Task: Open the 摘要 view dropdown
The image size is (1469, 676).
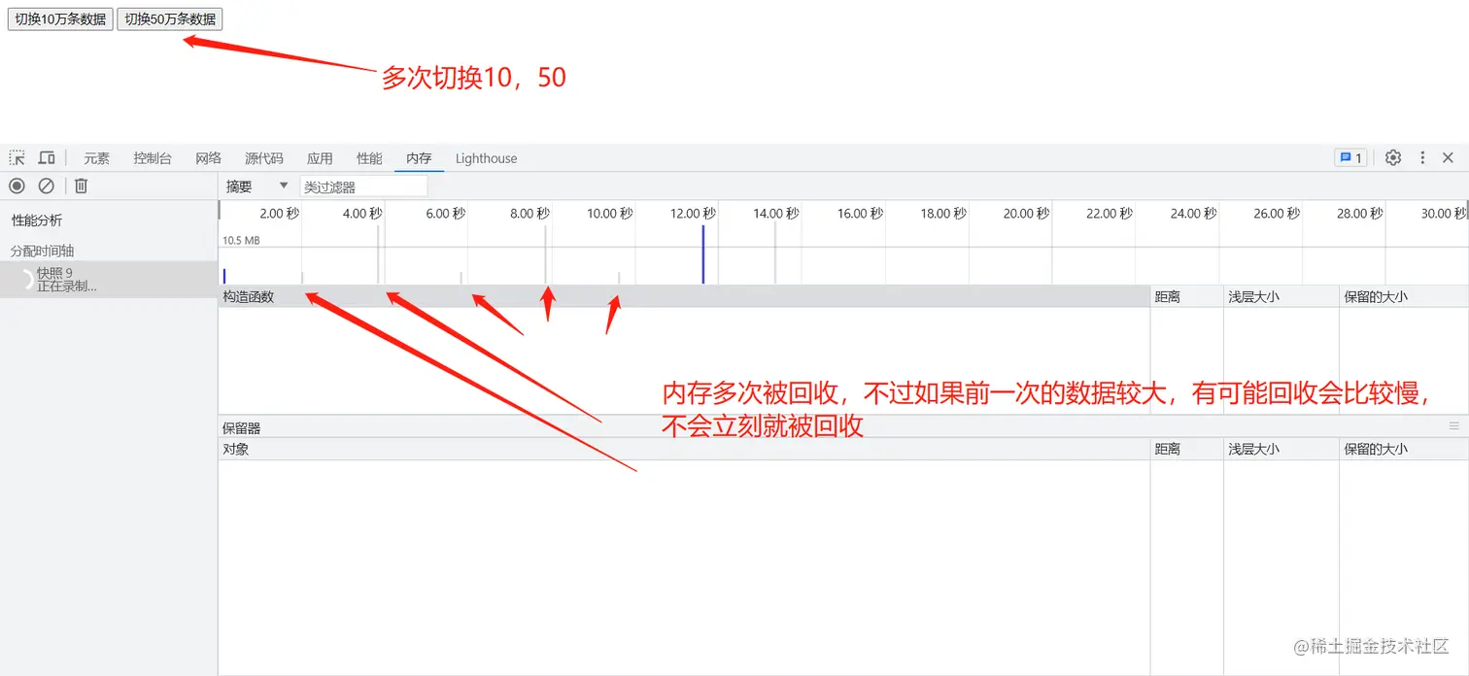Action: pos(257,186)
